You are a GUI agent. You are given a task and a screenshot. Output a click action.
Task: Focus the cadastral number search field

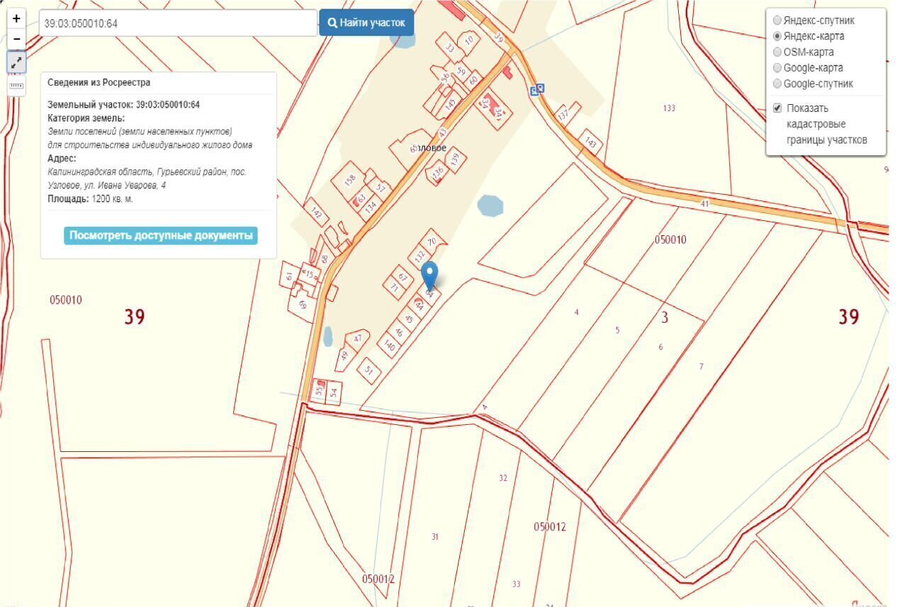177,23
